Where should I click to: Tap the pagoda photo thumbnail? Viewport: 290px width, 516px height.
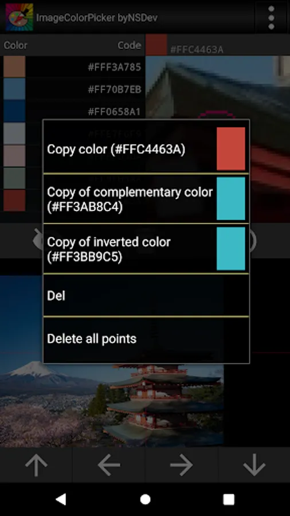coord(112,361)
